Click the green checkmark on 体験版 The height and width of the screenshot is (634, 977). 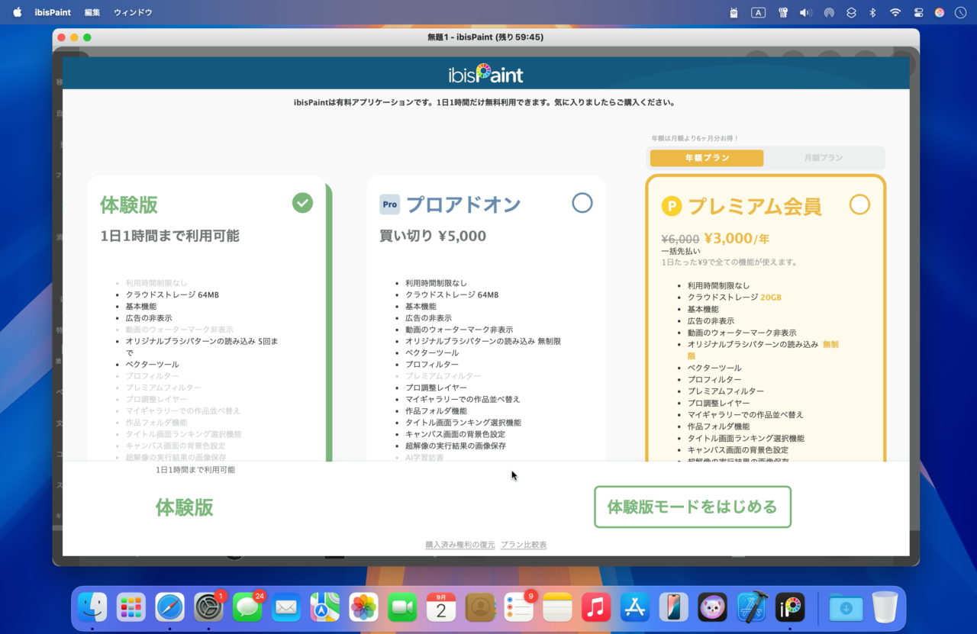302,203
